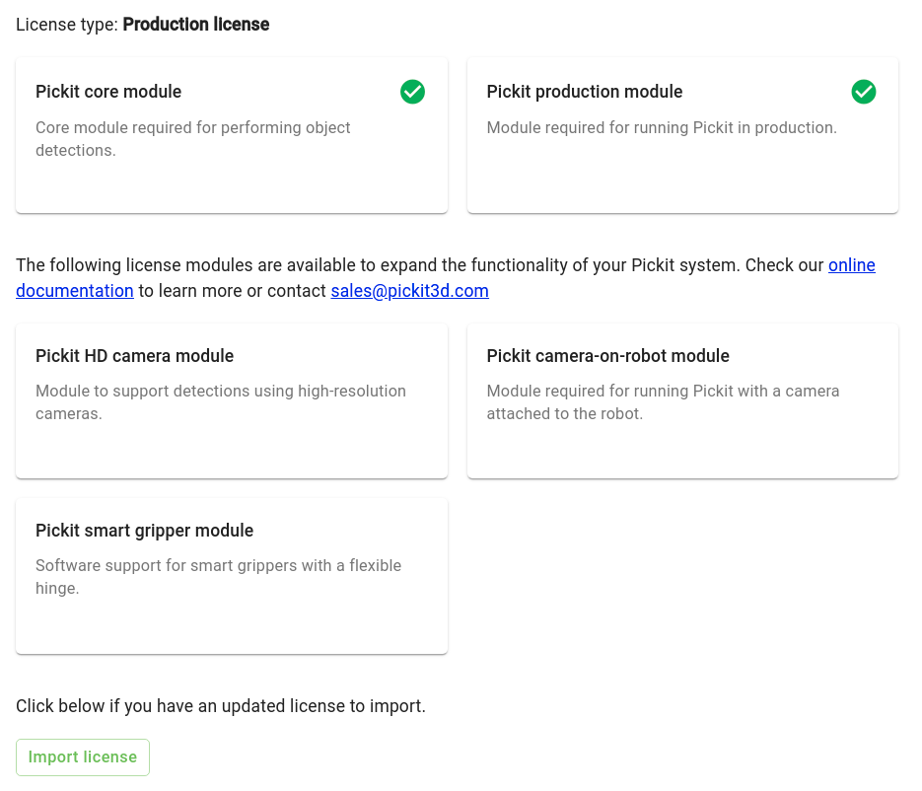Screen dimensions: 922x791
Task: Click the Pickit HD camera module title
Action: pos(135,356)
